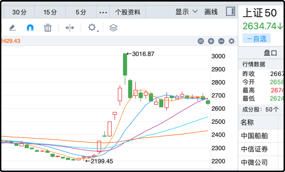This screenshot has width=285, height=172.
Task: Remove from watchlist via 自选 button
Action: pyautogui.click(x=256, y=39)
